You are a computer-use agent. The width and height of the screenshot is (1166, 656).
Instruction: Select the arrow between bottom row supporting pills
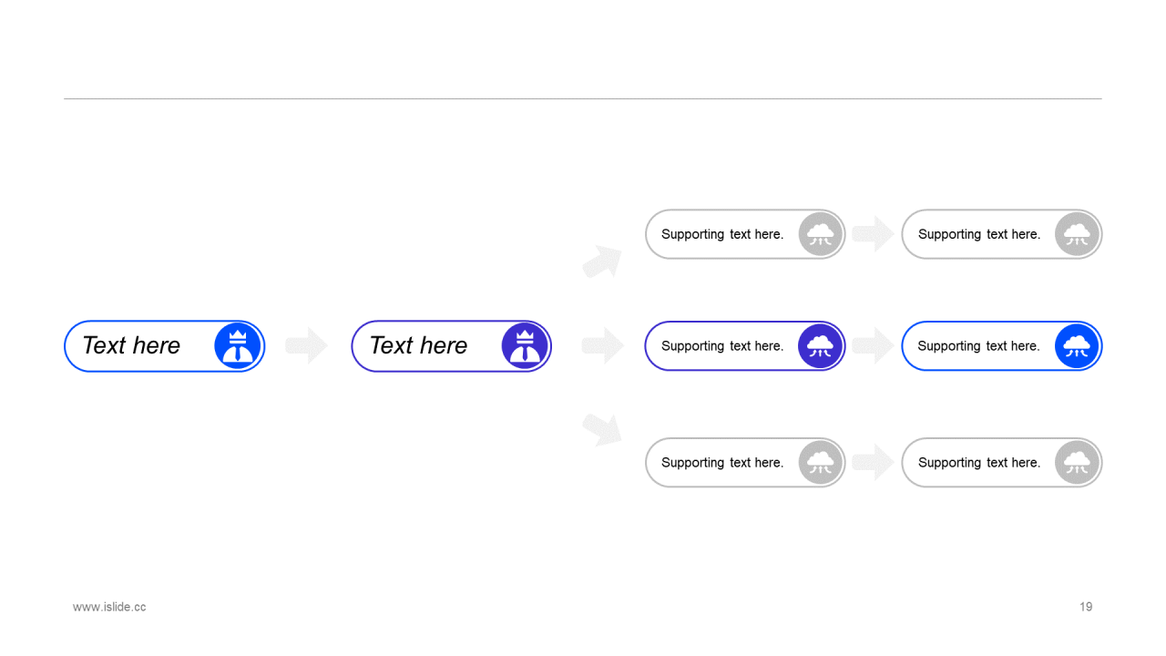point(874,463)
